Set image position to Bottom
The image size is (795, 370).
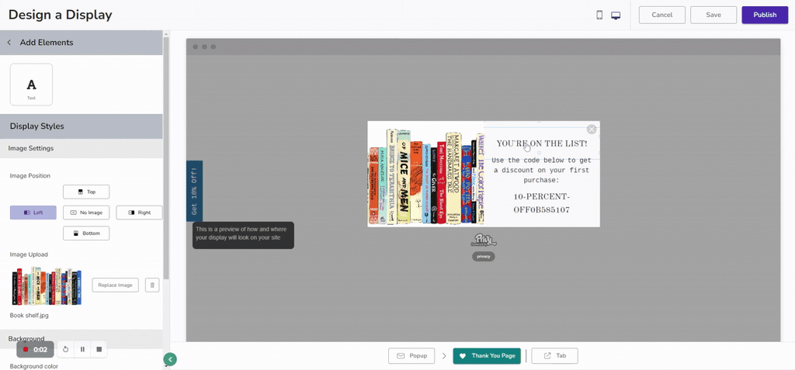86,233
